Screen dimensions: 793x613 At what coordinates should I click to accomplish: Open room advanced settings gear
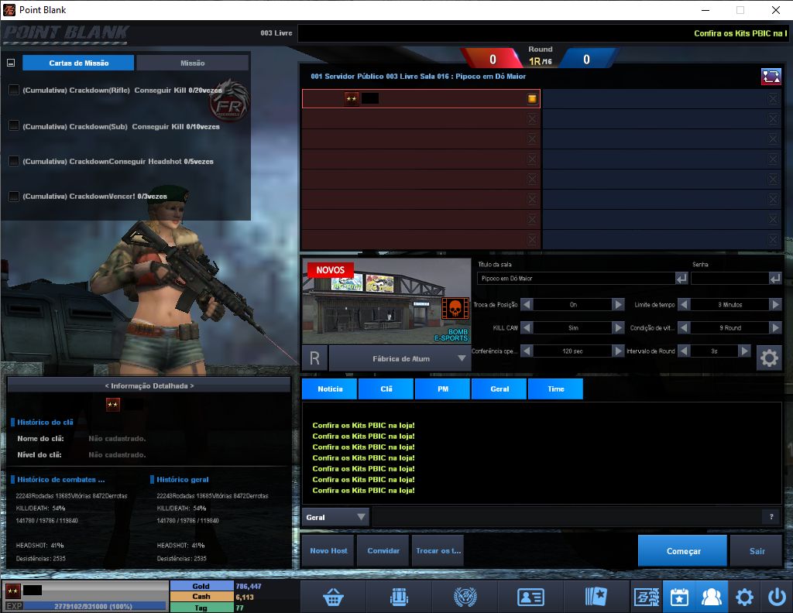(769, 358)
